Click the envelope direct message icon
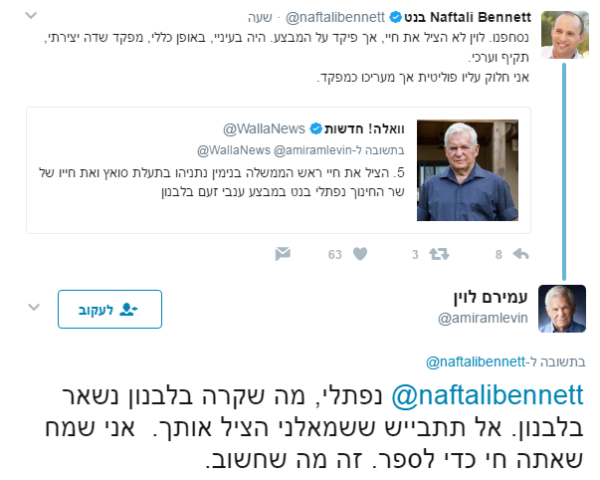This screenshot has height=480, width=600. click(x=283, y=254)
